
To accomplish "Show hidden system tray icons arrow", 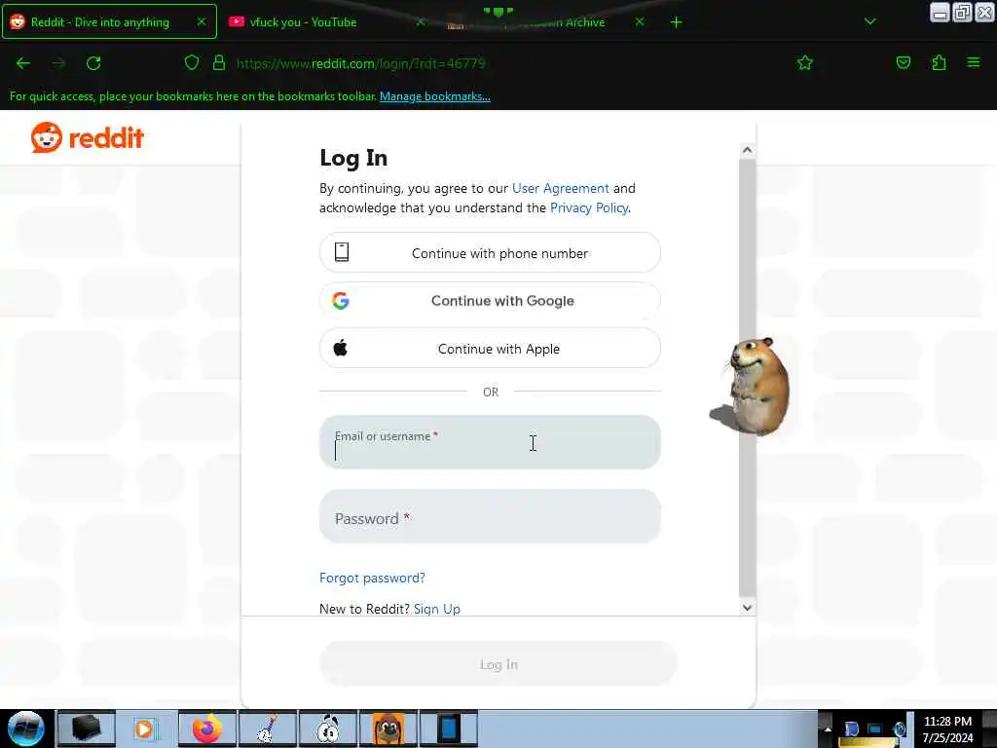I will (x=828, y=729).
